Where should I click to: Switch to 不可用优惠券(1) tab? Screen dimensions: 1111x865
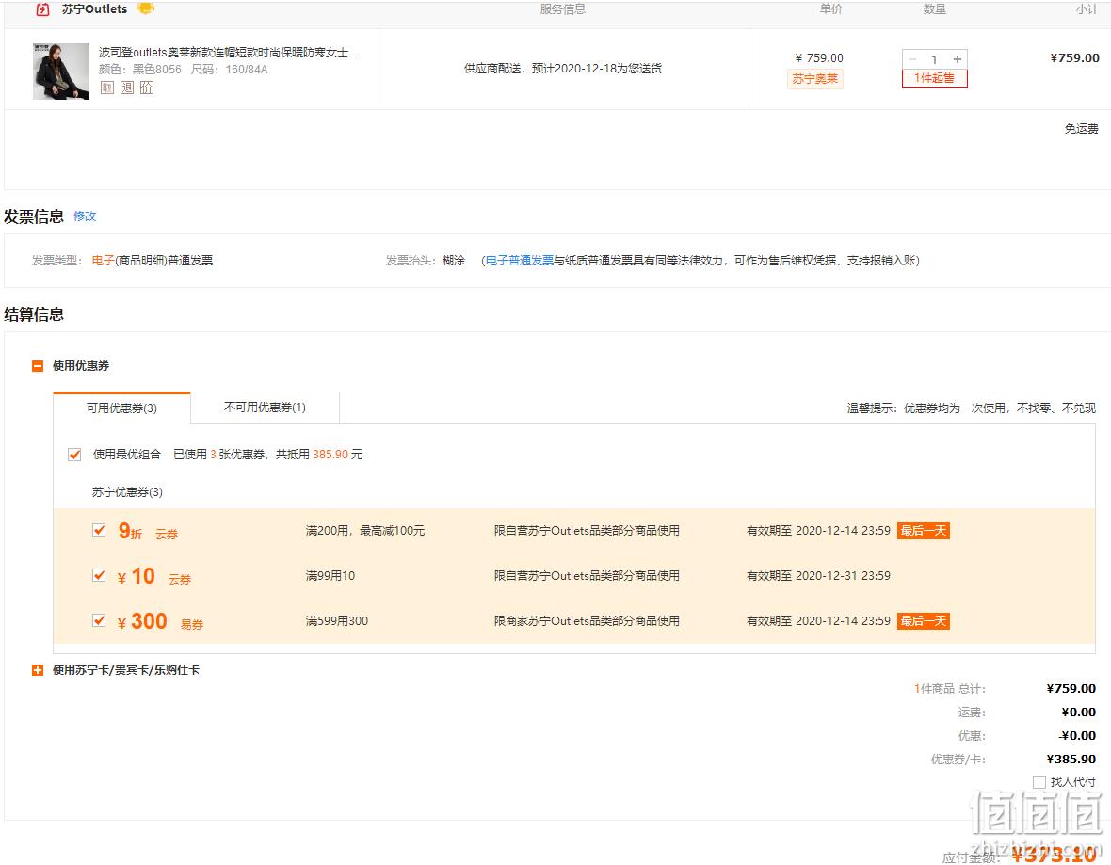(x=265, y=408)
